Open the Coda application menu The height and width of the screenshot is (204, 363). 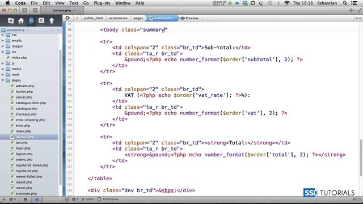pos(20,3)
